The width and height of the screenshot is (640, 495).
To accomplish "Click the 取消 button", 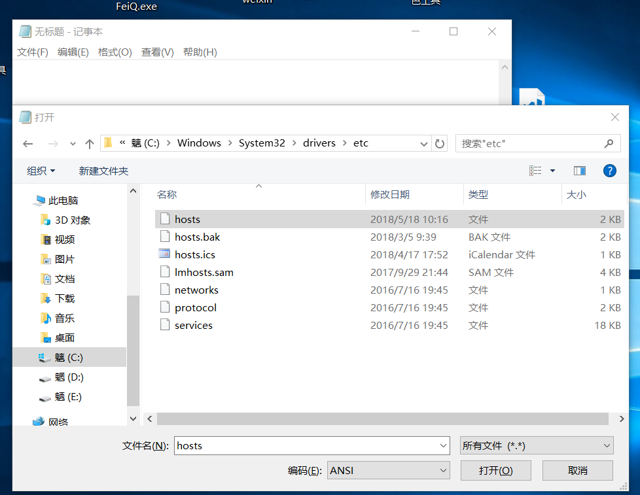I will click(578, 471).
